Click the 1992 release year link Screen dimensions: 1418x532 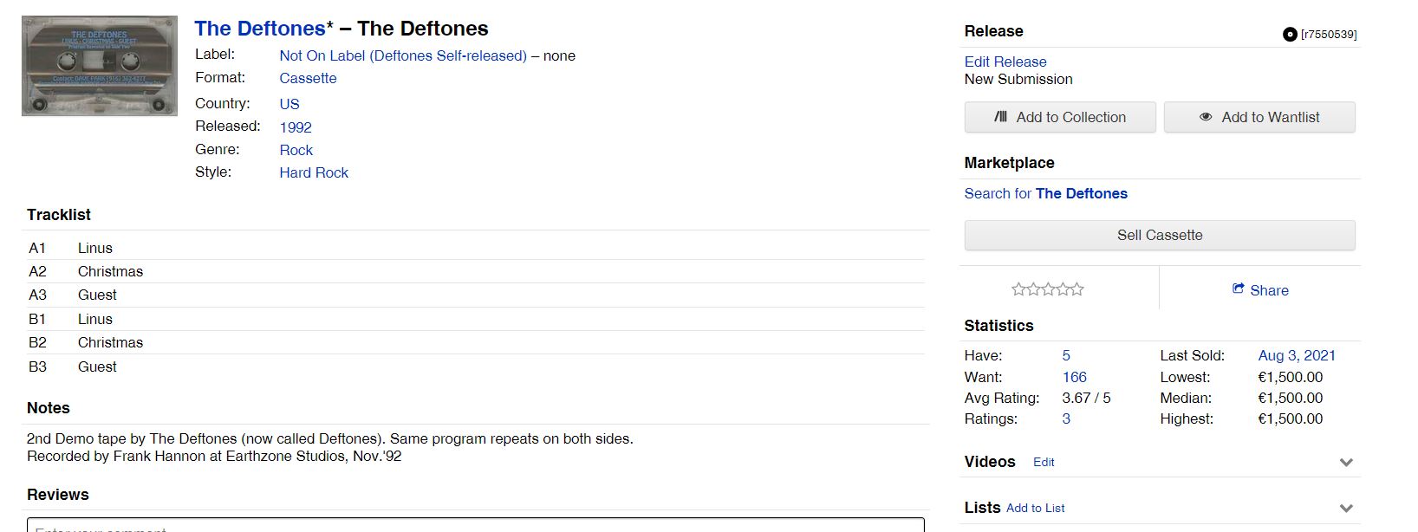pyautogui.click(x=296, y=127)
